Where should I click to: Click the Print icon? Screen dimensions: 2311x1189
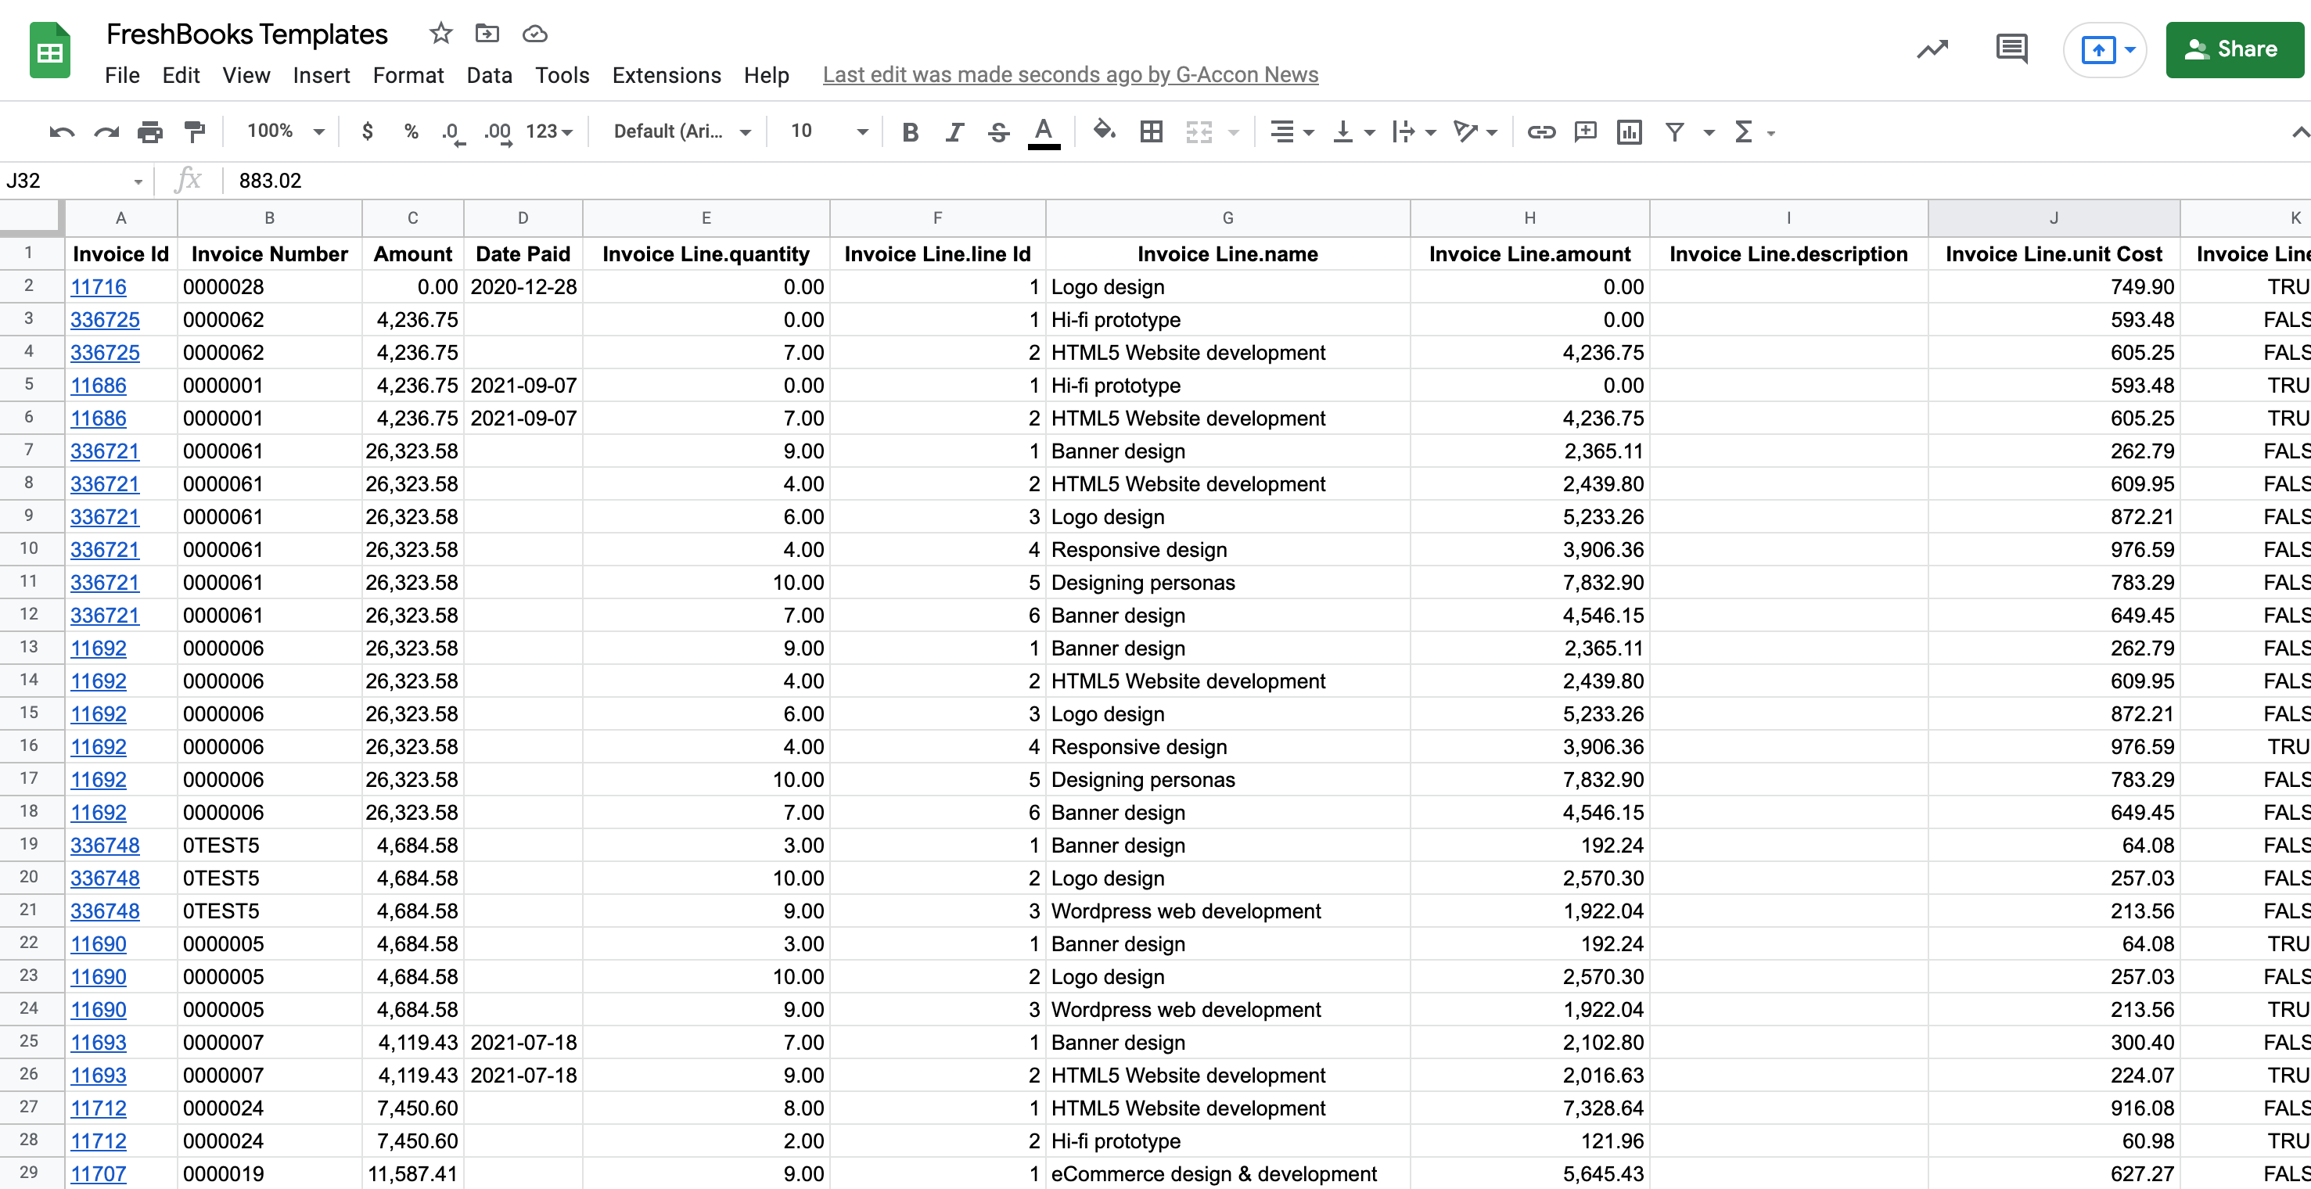(150, 132)
